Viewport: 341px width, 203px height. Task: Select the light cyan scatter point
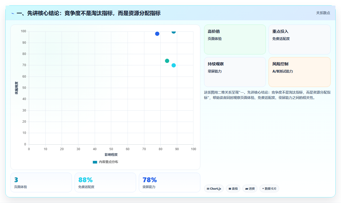174,65
